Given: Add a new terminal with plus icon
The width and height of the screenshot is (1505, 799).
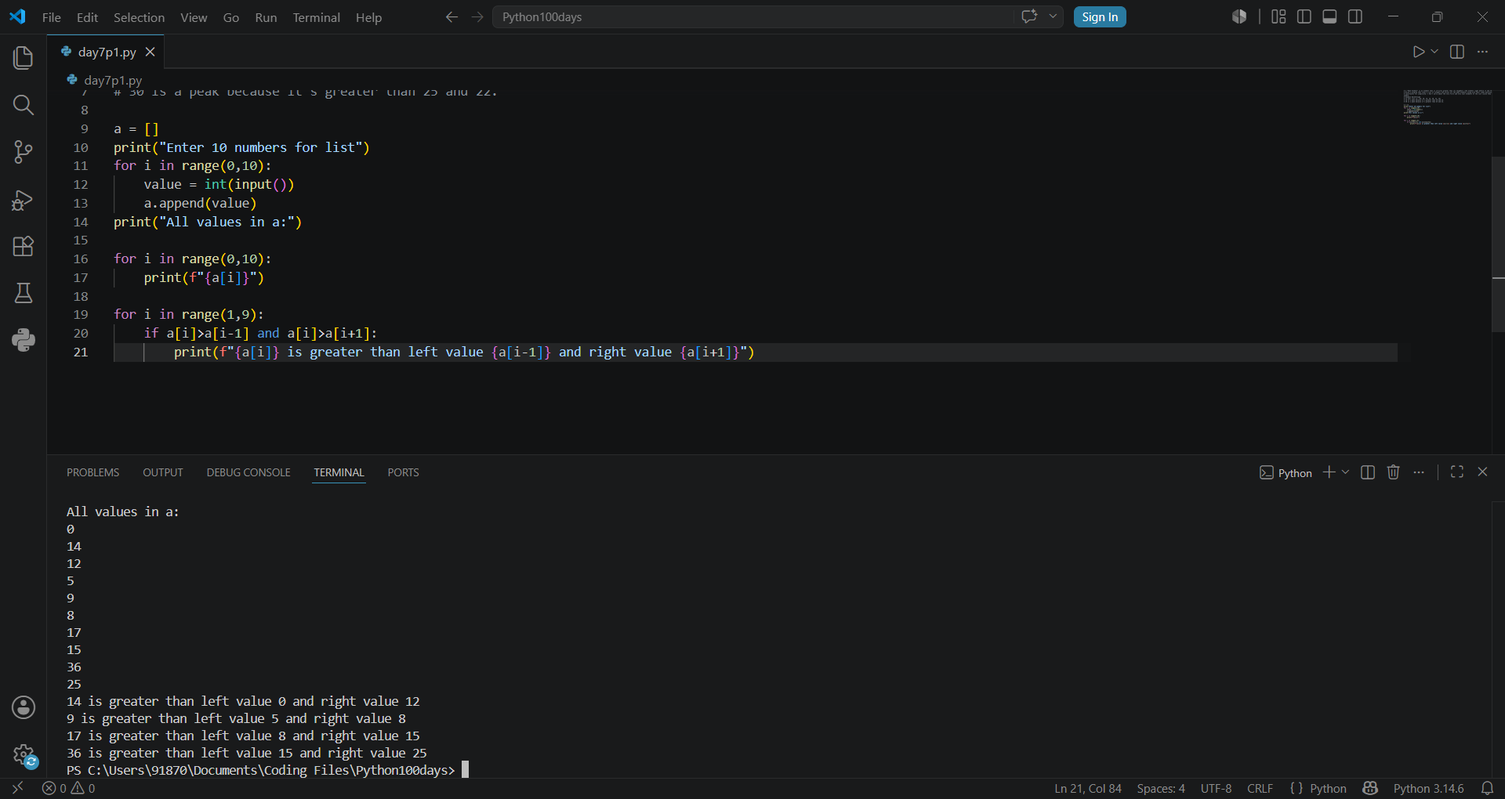Looking at the screenshot, I should click(x=1329, y=472).
